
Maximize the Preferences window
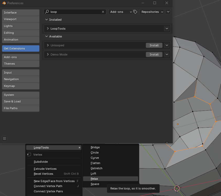pyautogui.click(x=155, y=3)
